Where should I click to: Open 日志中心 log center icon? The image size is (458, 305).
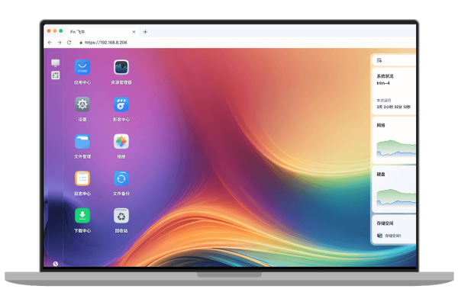tap(82, 178)
